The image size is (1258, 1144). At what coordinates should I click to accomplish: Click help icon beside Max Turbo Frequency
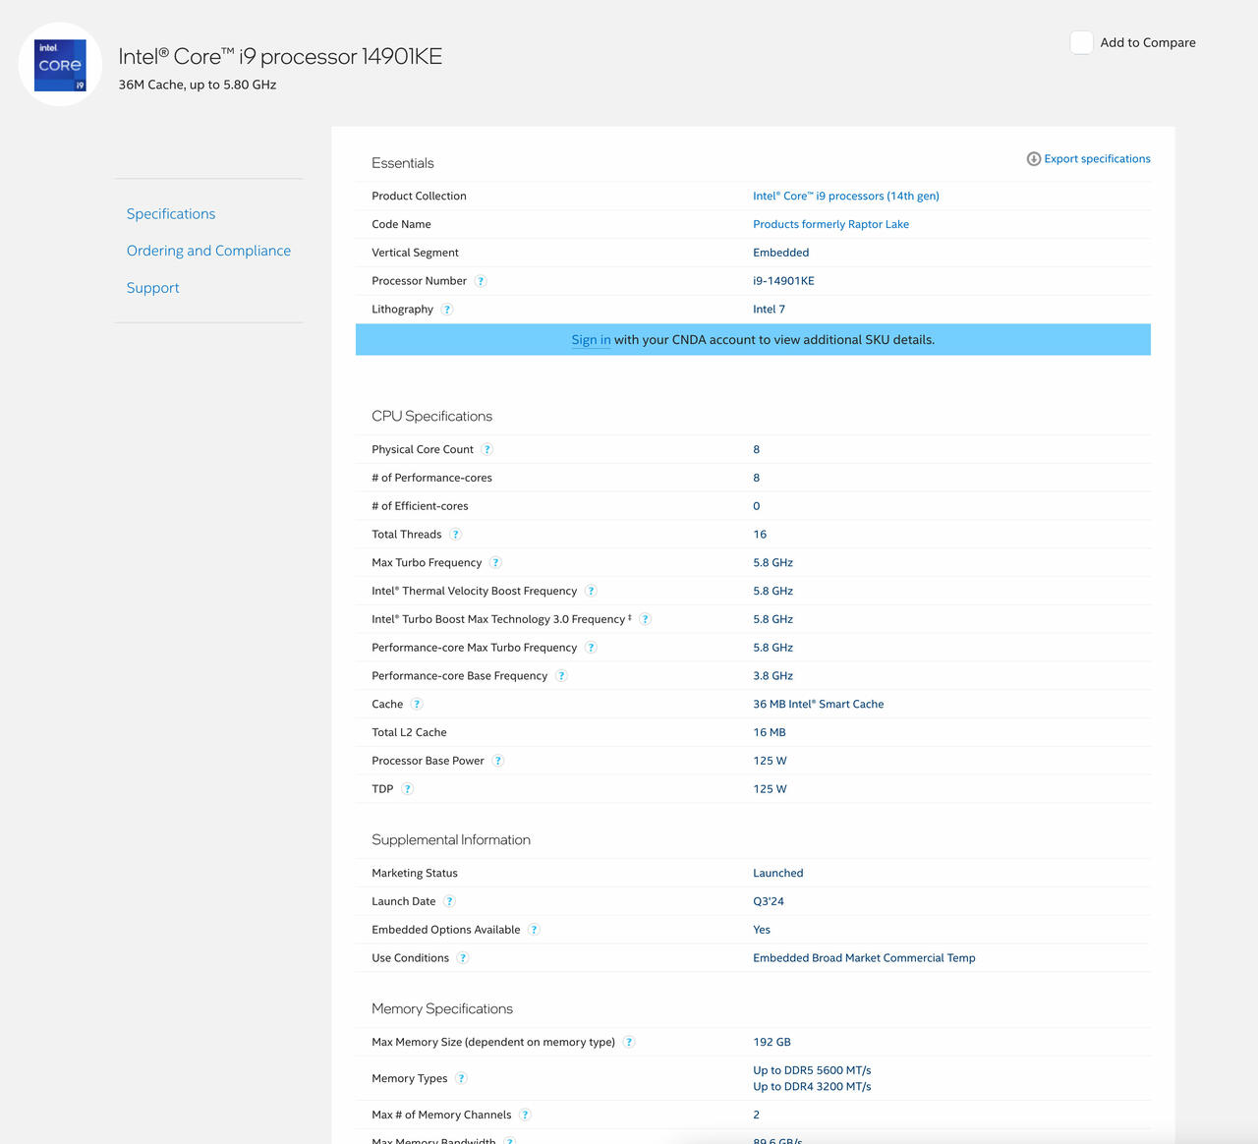tap(495, 563)
